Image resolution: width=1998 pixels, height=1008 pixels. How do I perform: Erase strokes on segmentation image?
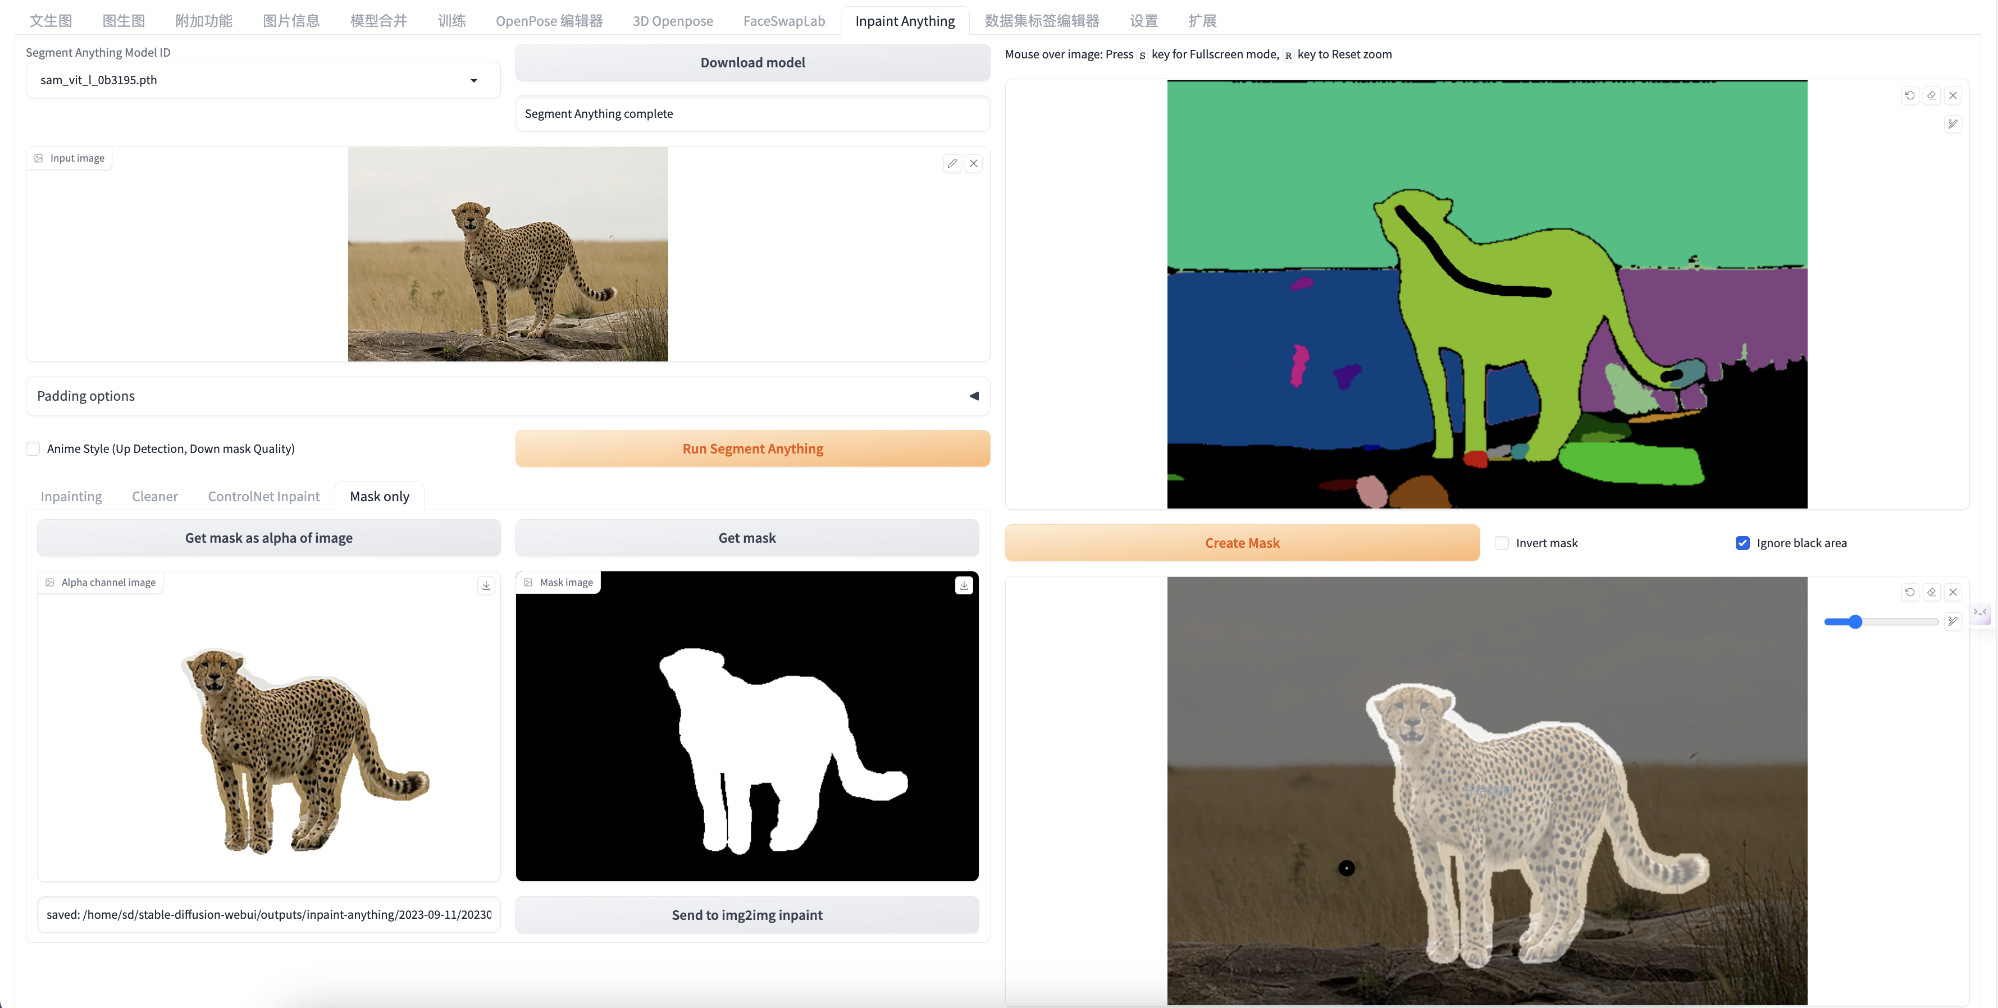click(x=1931, y=95)
